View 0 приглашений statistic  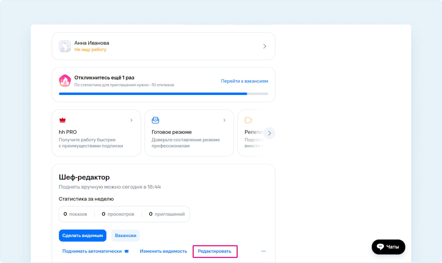[167, 214]
